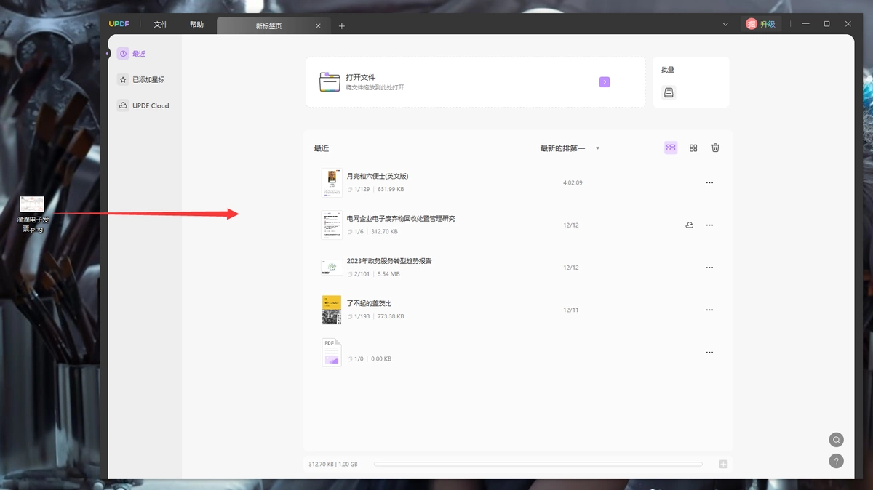Add a new tab with plus
The height and width of the screenshot is (490, 873).
[x=342, y=26]
